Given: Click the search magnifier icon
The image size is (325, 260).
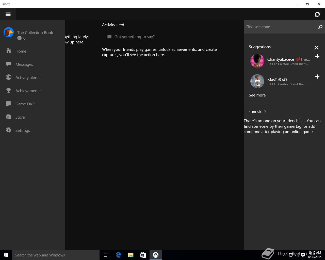Looking at the screenshot, I should pos(320,27).
